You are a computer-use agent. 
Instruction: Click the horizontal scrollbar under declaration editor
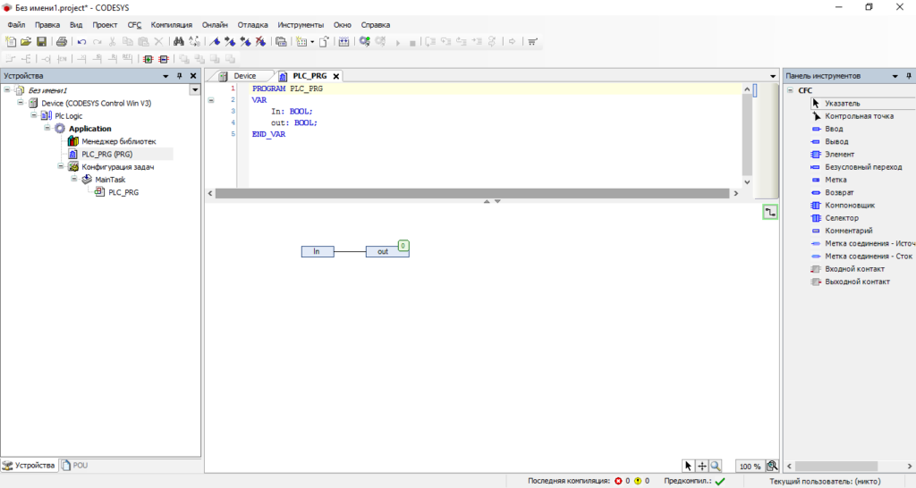point(473,193)
